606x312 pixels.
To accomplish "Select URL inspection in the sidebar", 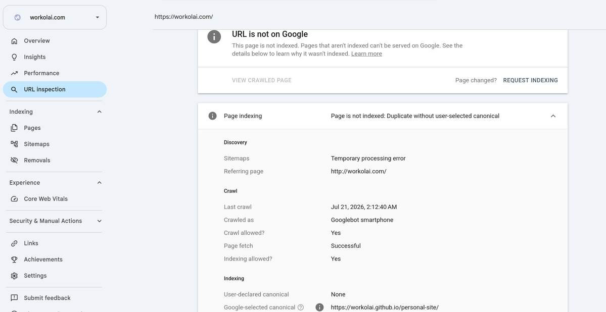I will [55, 89].
